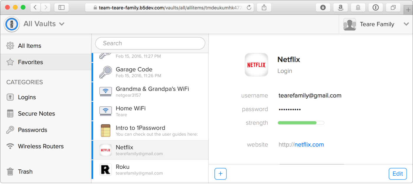Open the Logins category
The image size is (413, 195).
coord(46,97)
